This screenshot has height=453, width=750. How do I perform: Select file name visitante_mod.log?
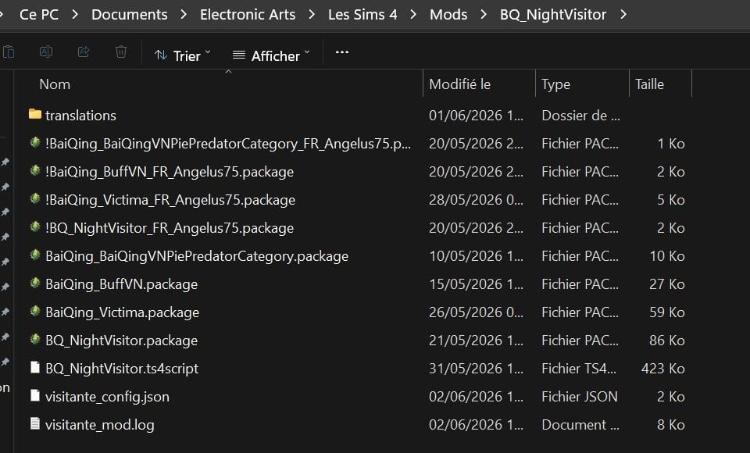coord(99,425)
